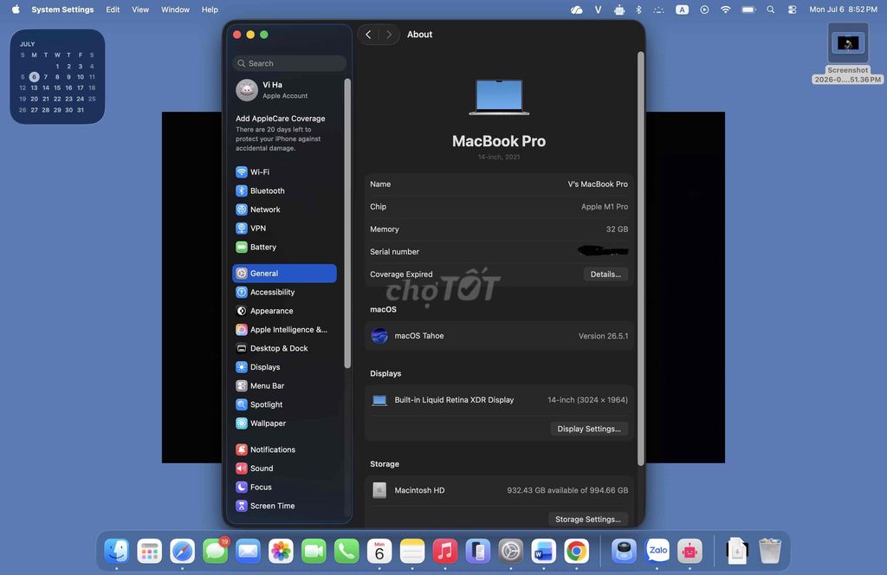Click the battery status icon
The image size is (887, 575).
(x=748, y=10)
